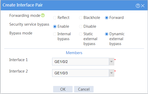
Task: Click the Forwarding mode label
Action: (25, 16)
